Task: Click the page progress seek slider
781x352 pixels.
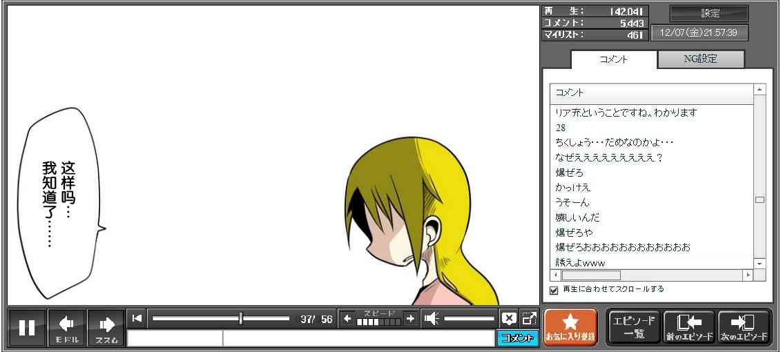Action: coord(221,318)
